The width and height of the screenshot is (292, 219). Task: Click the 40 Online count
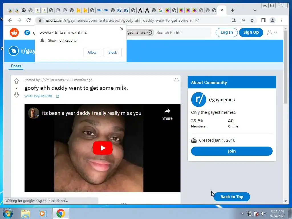tap(233, 123)
